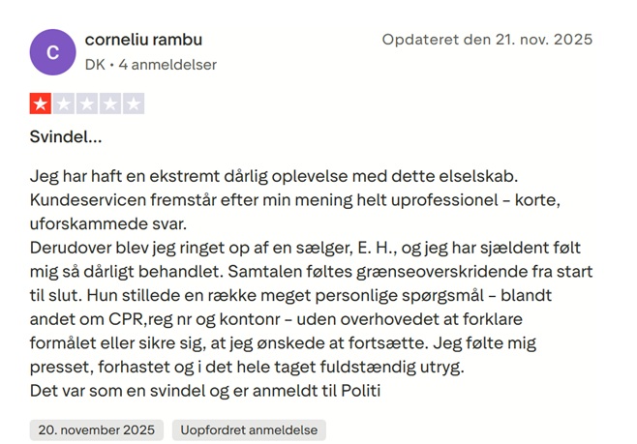Viewport: 637px width, 444px height.
Task: Click the fourth grey rating star
Action: 110,104
